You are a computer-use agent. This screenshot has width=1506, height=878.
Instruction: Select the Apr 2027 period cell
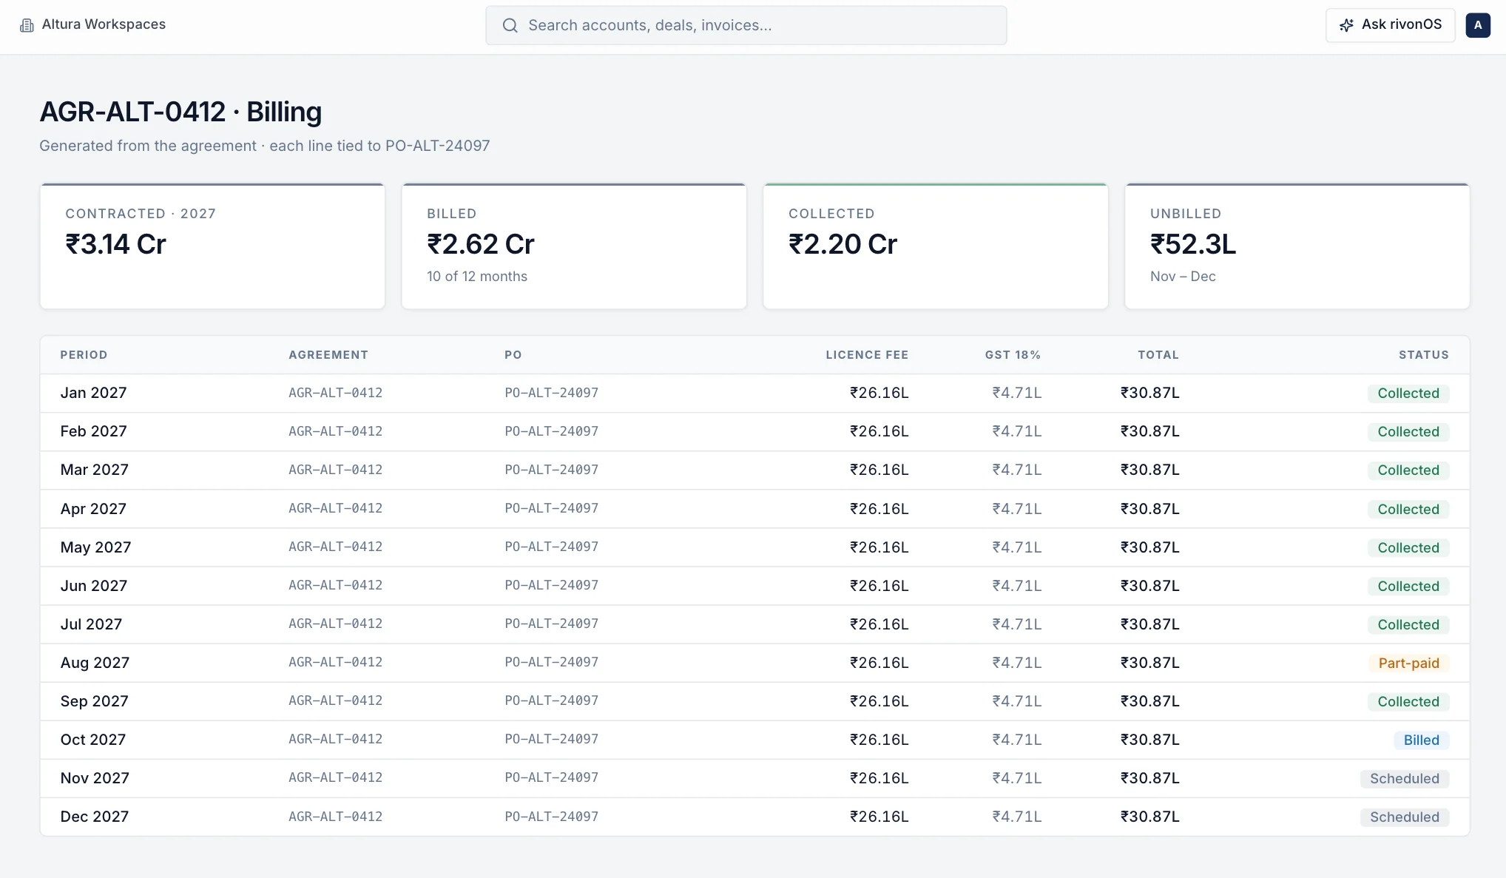(93, 509)
